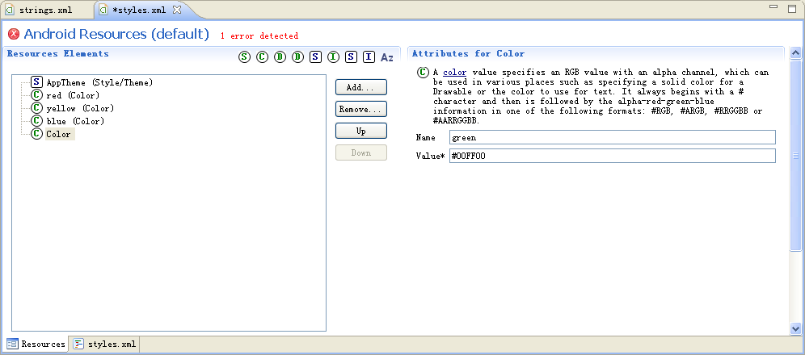Toggle the green C color filter icon
The width and height of the screenshot is (805, 355).
pyautogui.click(x=262, y=56)
